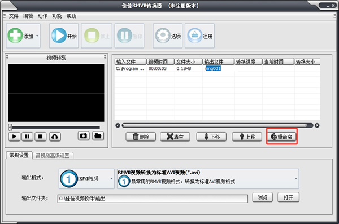Open the Add button dropdown arrow
Screen dimensions: 339x224
point(37,36)
